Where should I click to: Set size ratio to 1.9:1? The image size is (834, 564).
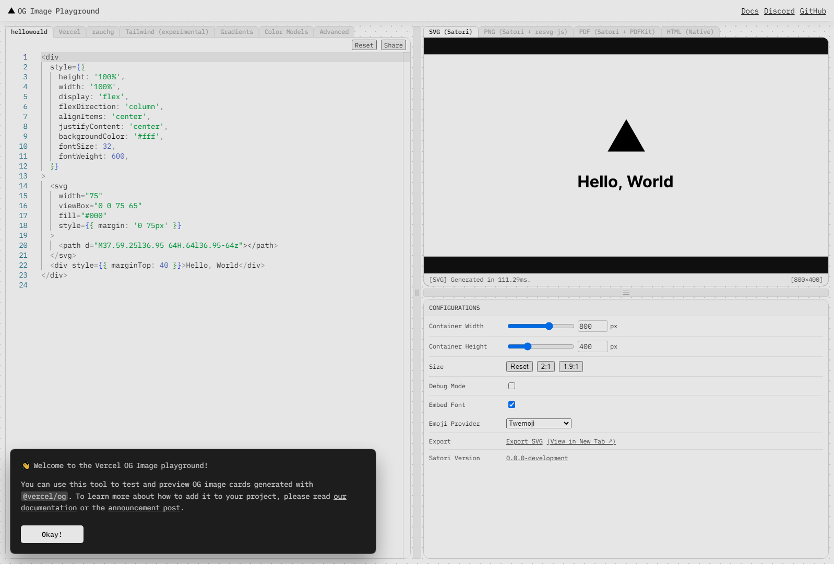click(571, 367)
